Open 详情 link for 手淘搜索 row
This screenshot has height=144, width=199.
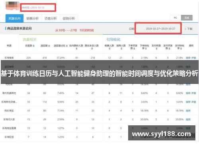coord(193,58)
